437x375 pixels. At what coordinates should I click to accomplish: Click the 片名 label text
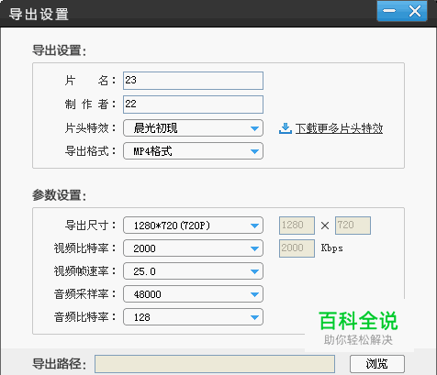(x=90, y=81)
